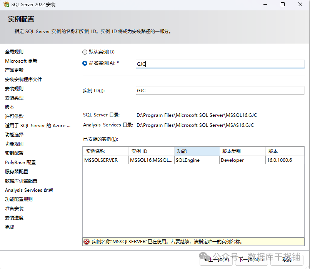Close the SQL Server 2022 setup window
The height and width of the screenshot is (269, 310).
300,4
